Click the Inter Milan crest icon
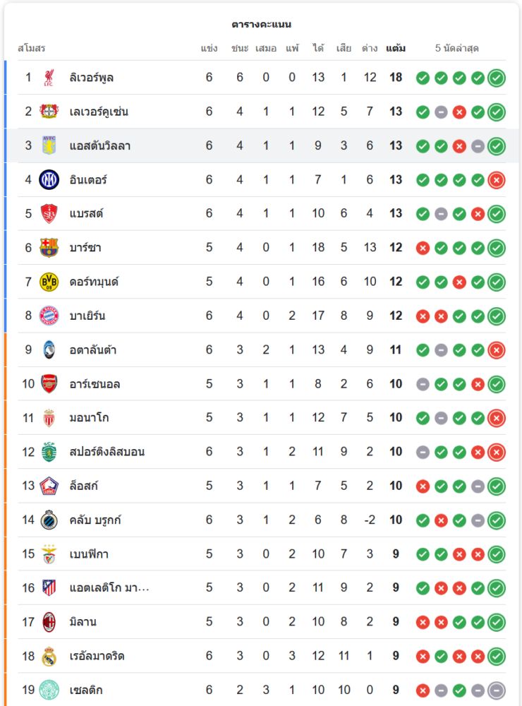Screen dimensions: 522x706 pyautogui.click(x=49, y=179)
